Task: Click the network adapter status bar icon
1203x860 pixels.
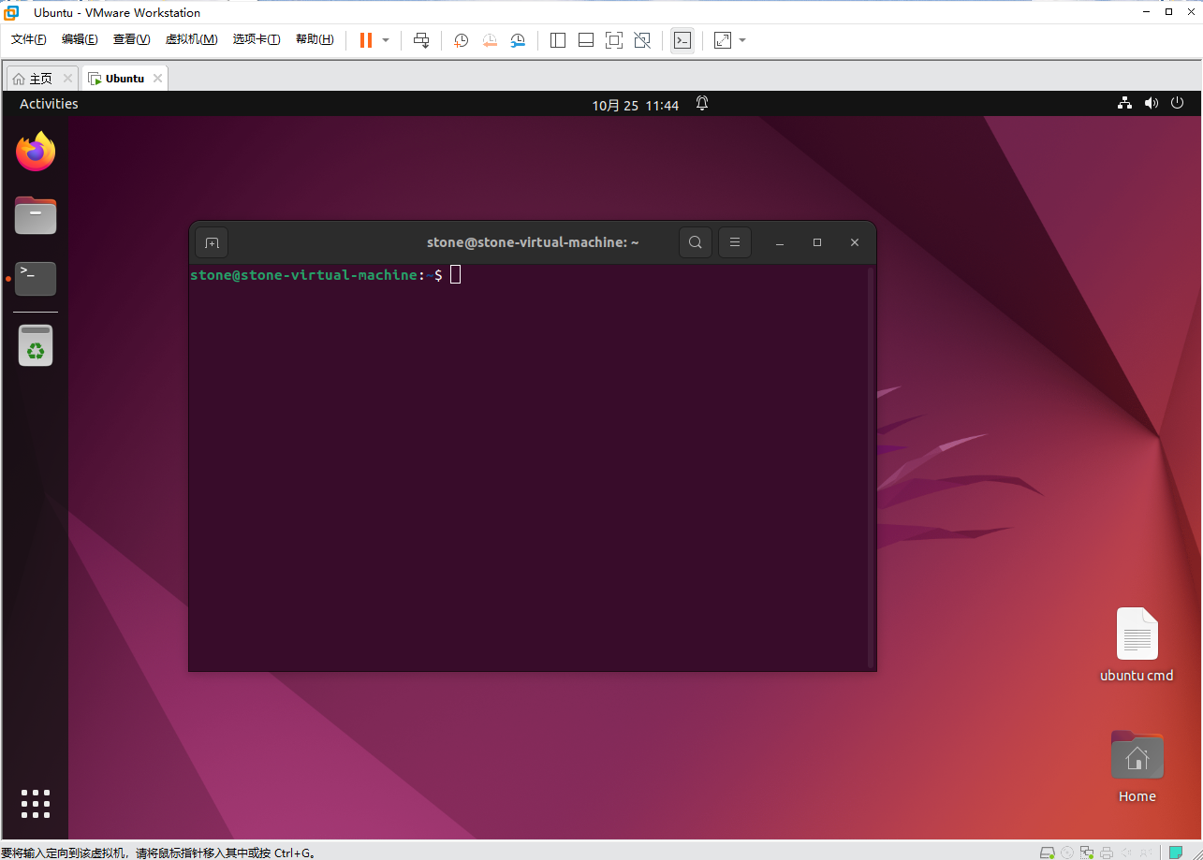Action: click(1087, 853)
